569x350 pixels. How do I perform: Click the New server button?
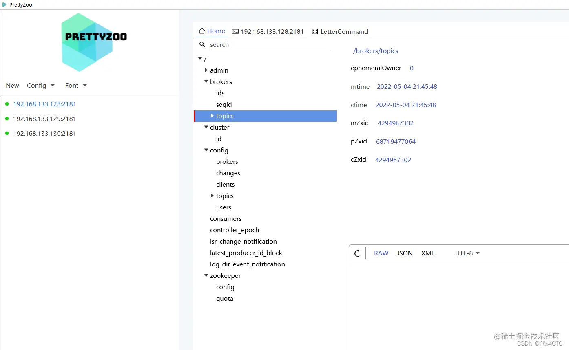point(12,85)
